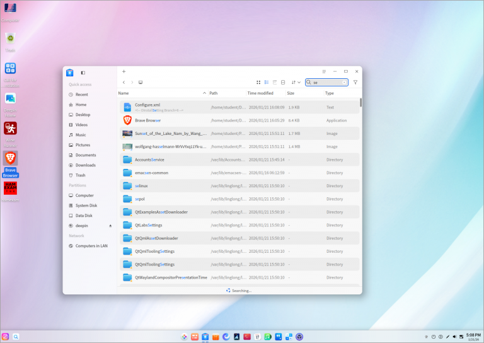Select the QtLabsSettings folder
Image resolution: width=484 pixels, height=343 pixels.
click(x=239, y=225)
